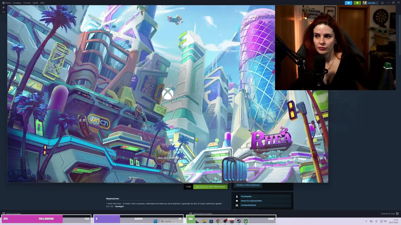Open Downloads verwalten
This screenshot has width=401, height=225.
(201, 214)
